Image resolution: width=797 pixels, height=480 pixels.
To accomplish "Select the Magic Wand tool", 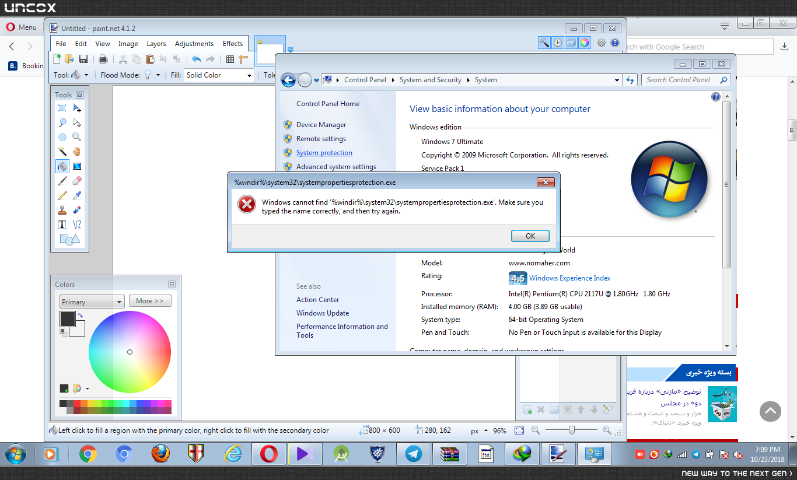I will tap(62, 152).
